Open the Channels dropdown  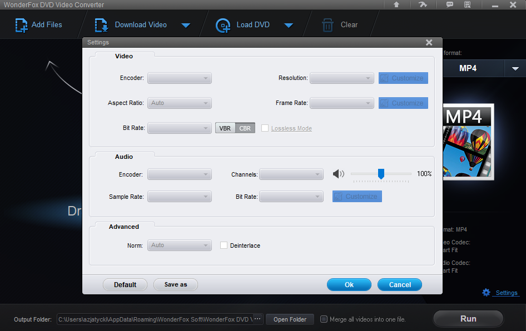291,174
